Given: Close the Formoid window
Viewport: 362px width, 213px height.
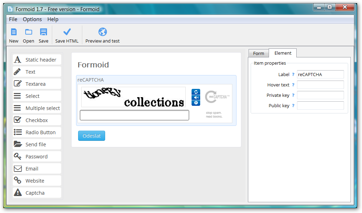Looking at the screenshot, I should tap(345, 7).
